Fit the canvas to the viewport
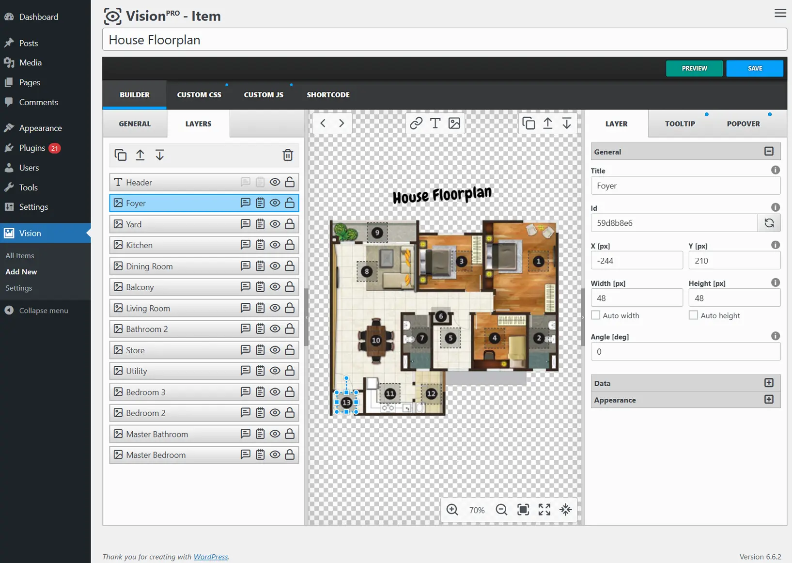 point(523,509)
